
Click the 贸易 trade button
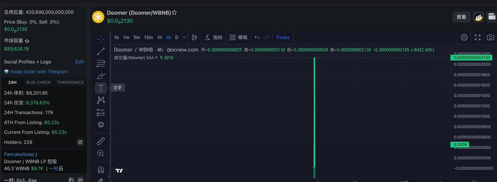(x=461, y=17)
